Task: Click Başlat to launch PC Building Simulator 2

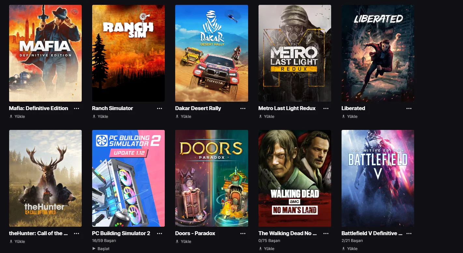Action: point(101,249)
